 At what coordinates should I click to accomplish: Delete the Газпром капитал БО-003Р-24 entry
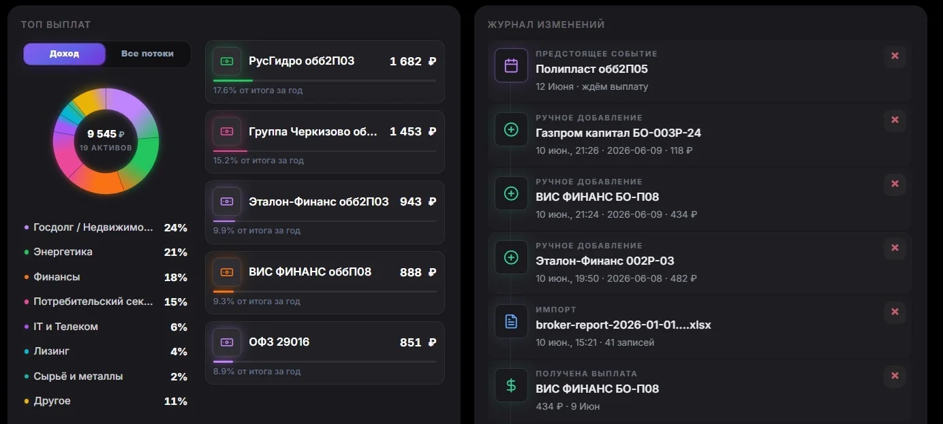(895, 120)
